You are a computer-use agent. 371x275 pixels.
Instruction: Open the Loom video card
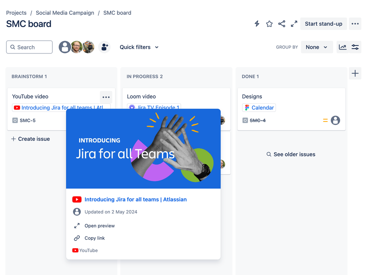(141, 96)
